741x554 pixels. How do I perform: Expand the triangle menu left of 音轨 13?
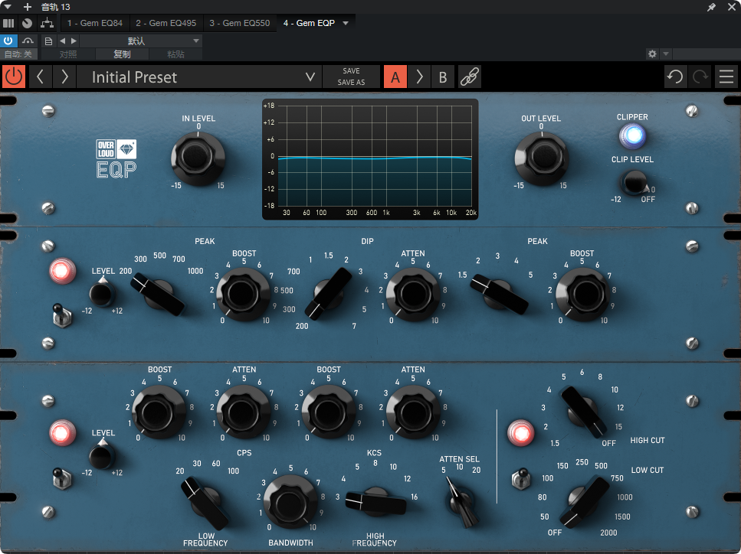point(8,7)
